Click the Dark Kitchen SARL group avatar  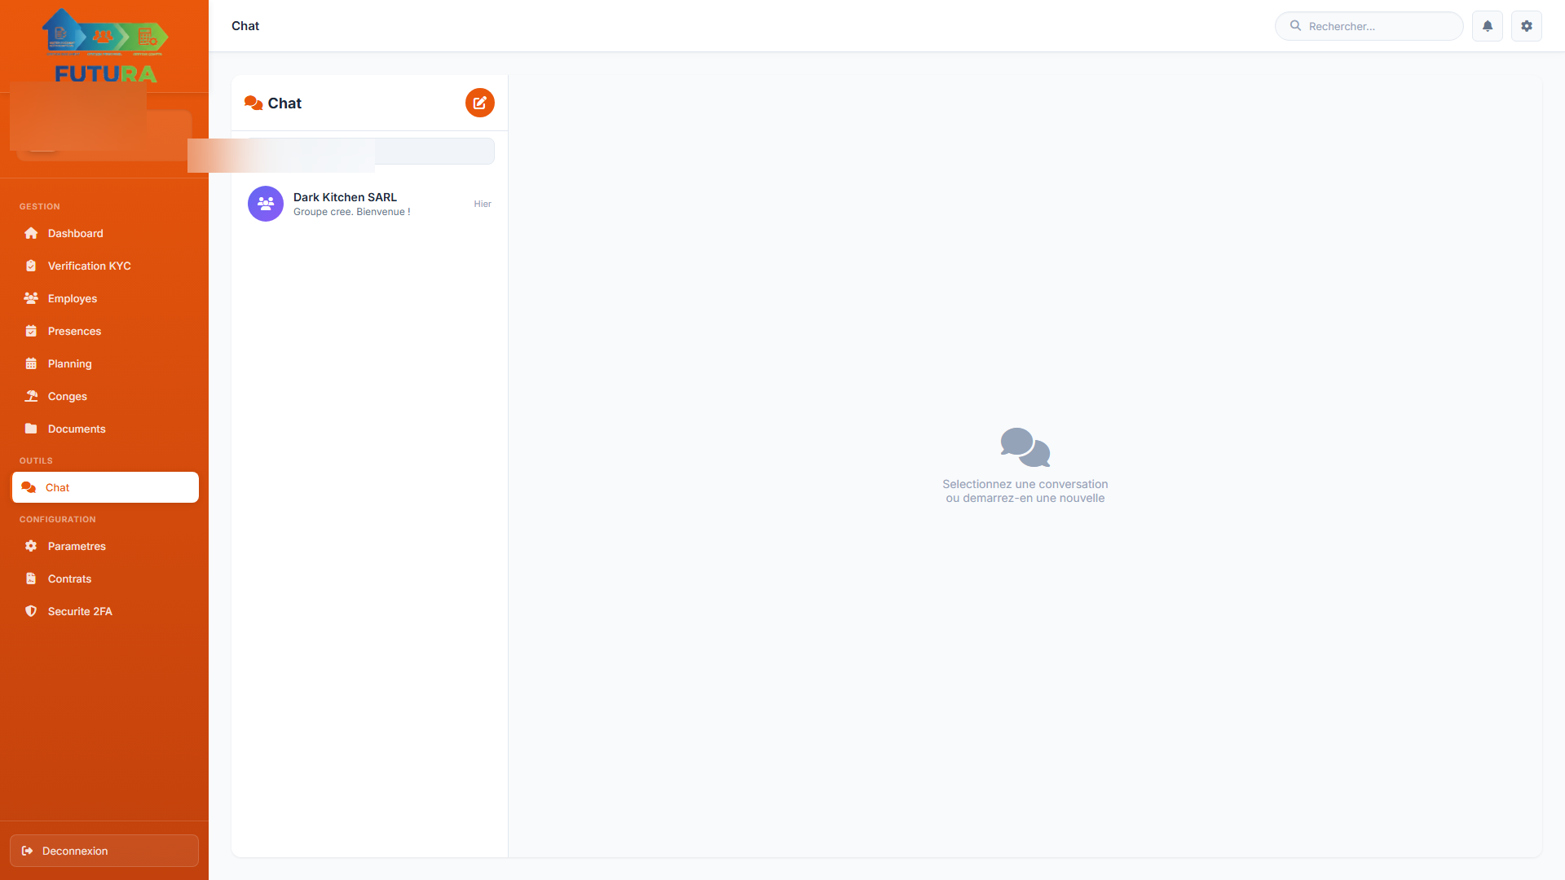[265, 204]
